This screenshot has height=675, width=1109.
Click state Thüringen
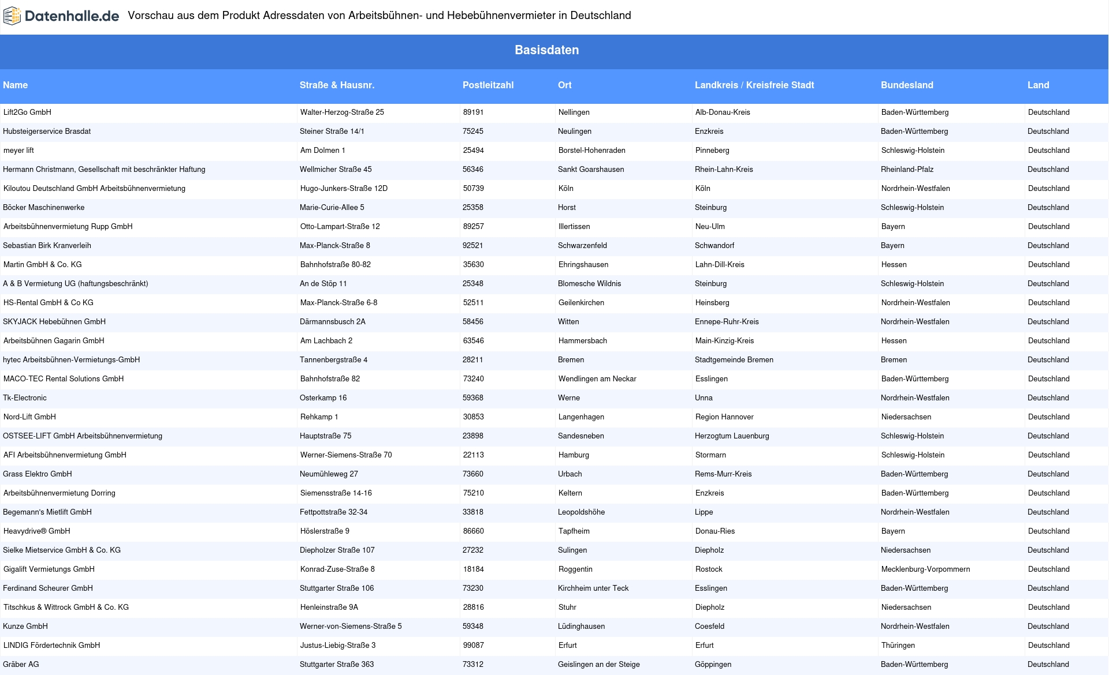coord(898,646)
